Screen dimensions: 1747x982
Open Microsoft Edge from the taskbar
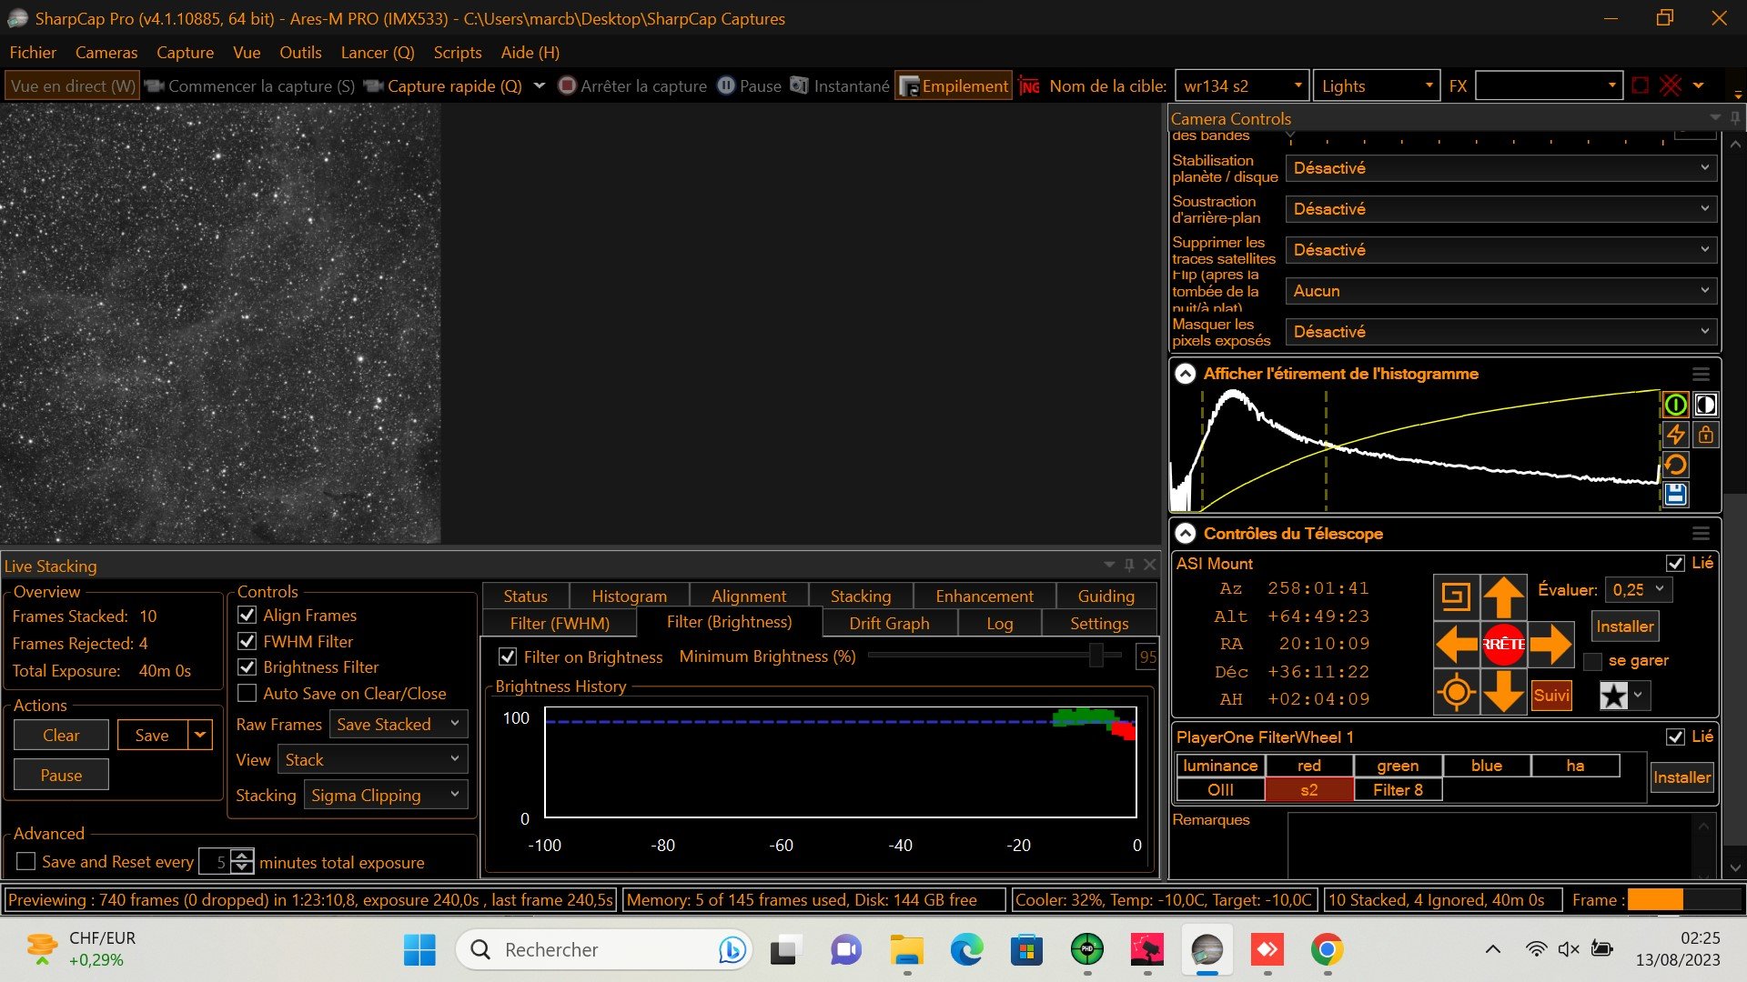(966, 950)
